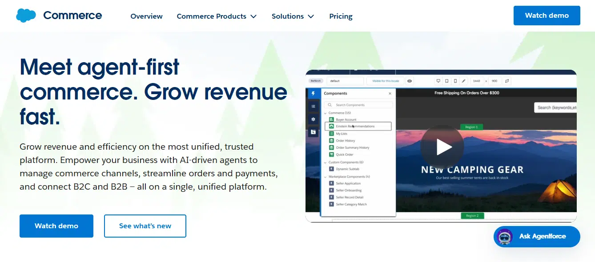Close the Components panel with X
This screenshot has width=595, height=262.
tap(390, 94)
